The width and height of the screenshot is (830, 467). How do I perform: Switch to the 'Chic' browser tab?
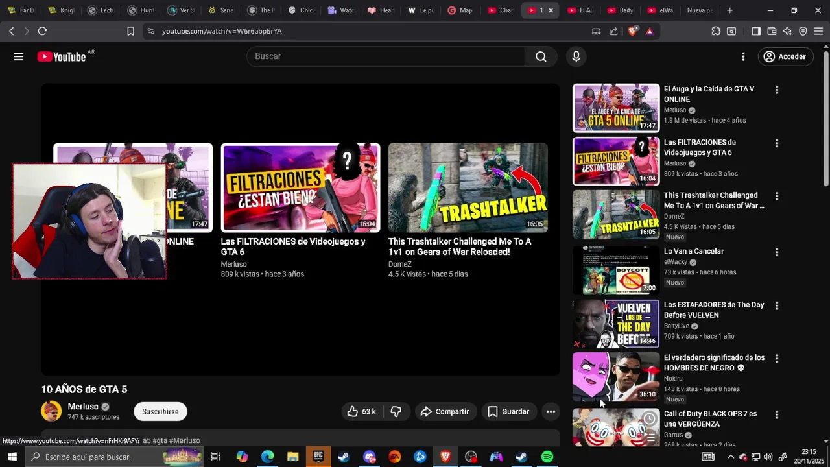301,10
